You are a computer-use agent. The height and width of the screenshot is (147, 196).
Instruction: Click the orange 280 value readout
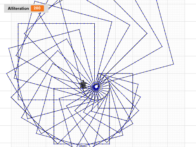click(37, 8)
